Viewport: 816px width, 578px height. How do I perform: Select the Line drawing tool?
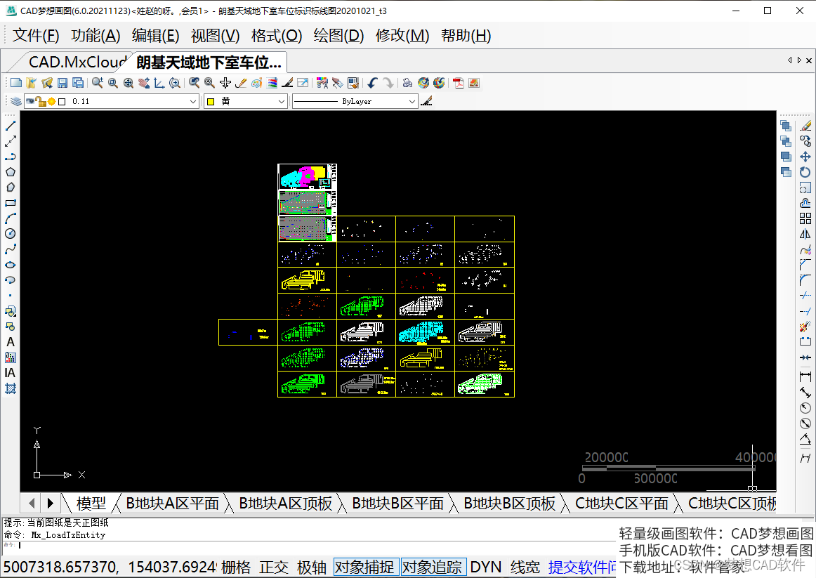point(11,126)
